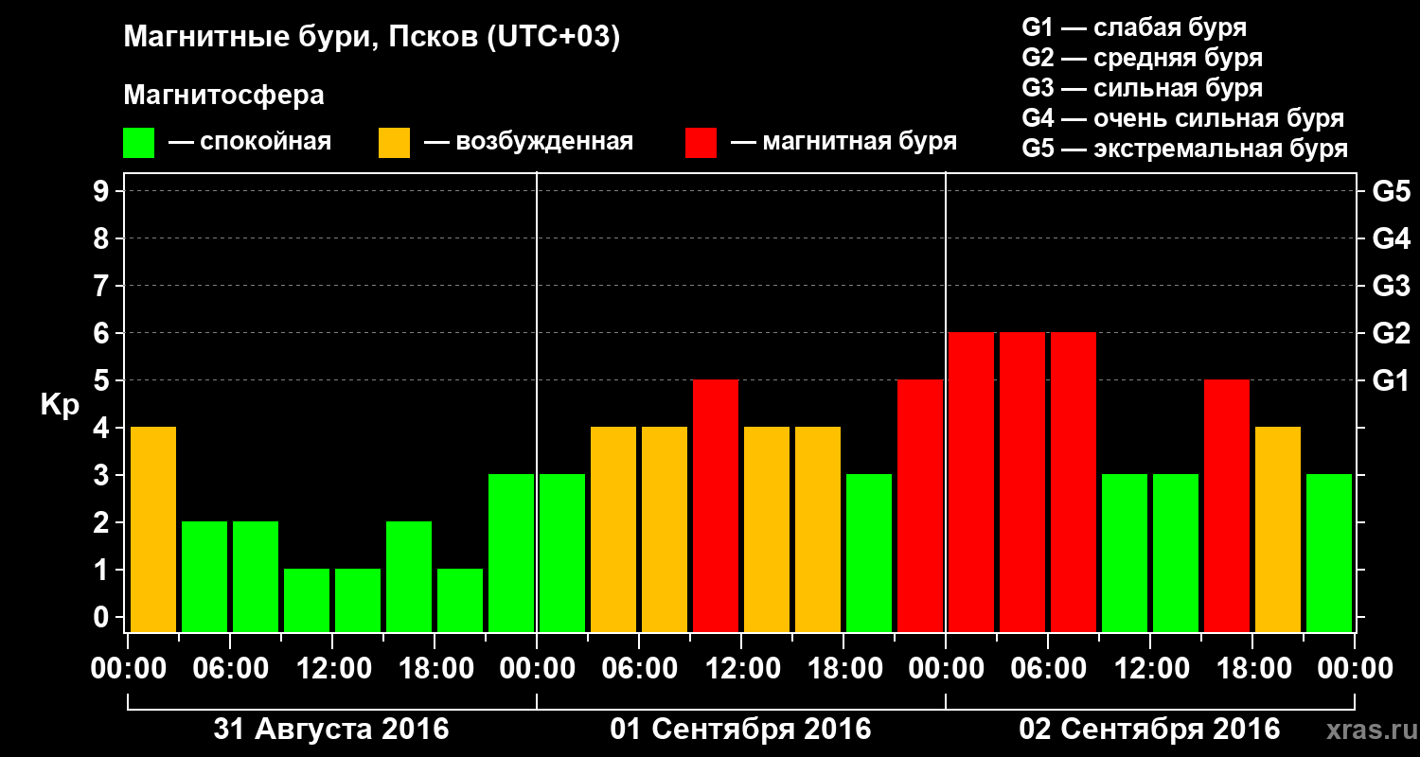Click the green 'спокойная' legend swatch
This screenshot has width=1420, height=757.
(138, 143)
